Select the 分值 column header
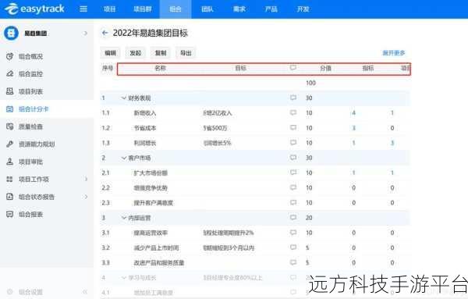468x299 pixels. pos(325,68)
